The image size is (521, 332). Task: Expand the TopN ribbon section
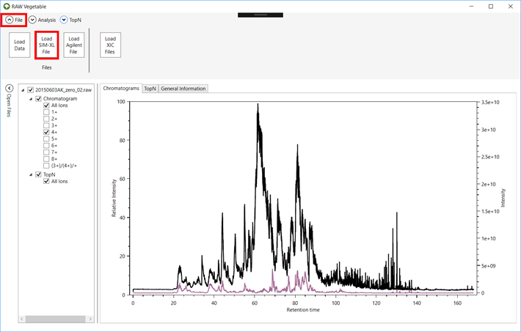click(64, 20)
